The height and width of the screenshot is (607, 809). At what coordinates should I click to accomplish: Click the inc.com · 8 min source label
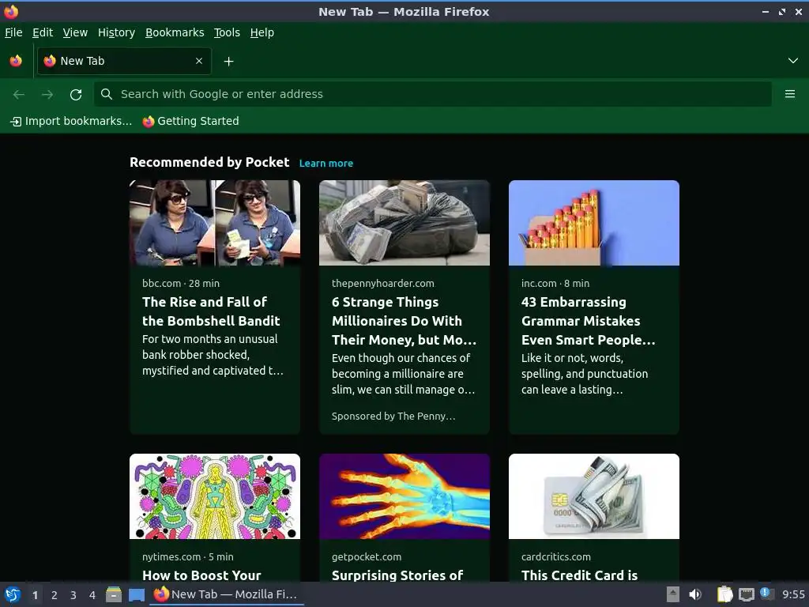555,284
